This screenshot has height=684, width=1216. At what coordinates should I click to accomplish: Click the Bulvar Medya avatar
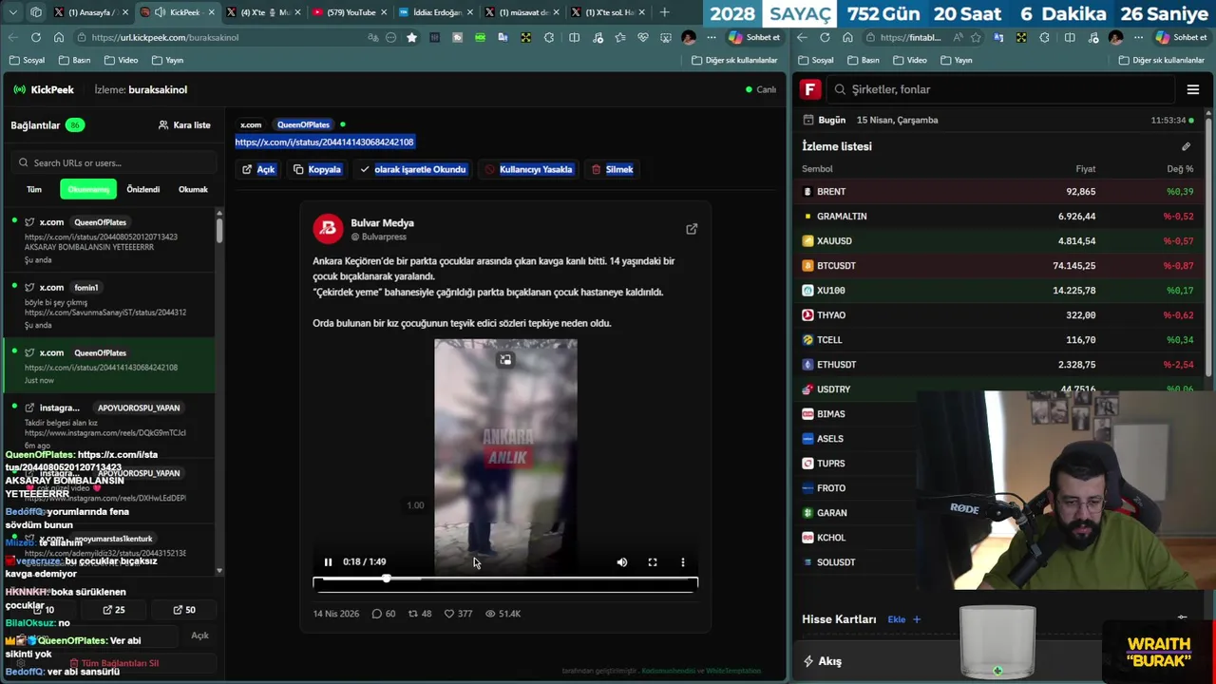pyautogui.click(x=329, y=229)
